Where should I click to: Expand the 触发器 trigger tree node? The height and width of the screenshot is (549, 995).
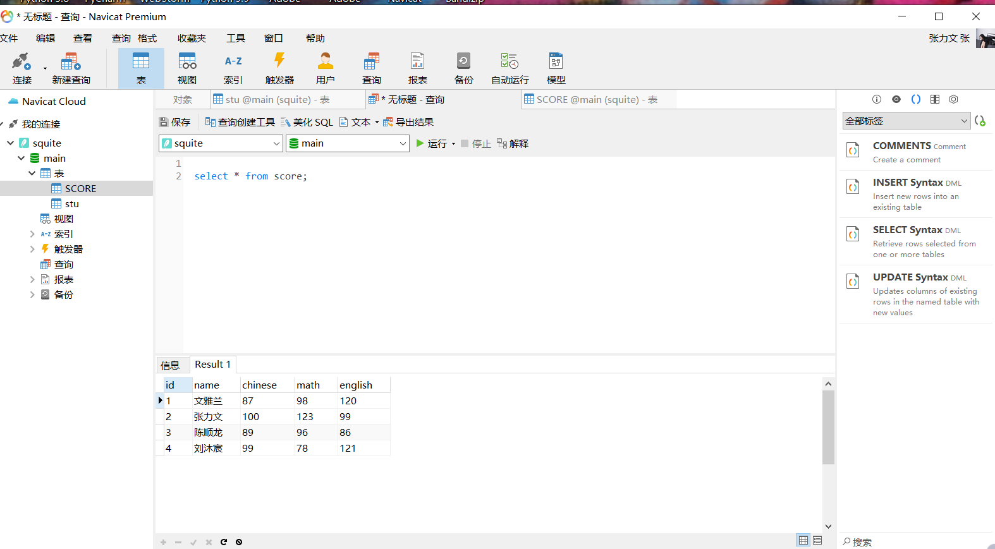[x=32, y=250]
